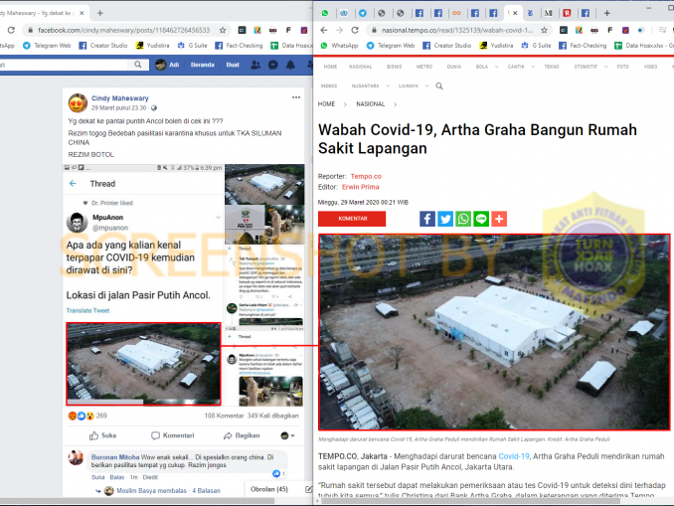The height and width of the screenshot is (506, 674).
Task: Click the Tempo site search magnifier
Action: 439,85
